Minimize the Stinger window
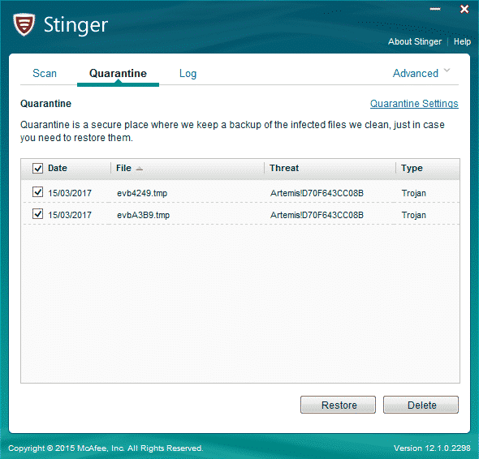 [435, 9]
